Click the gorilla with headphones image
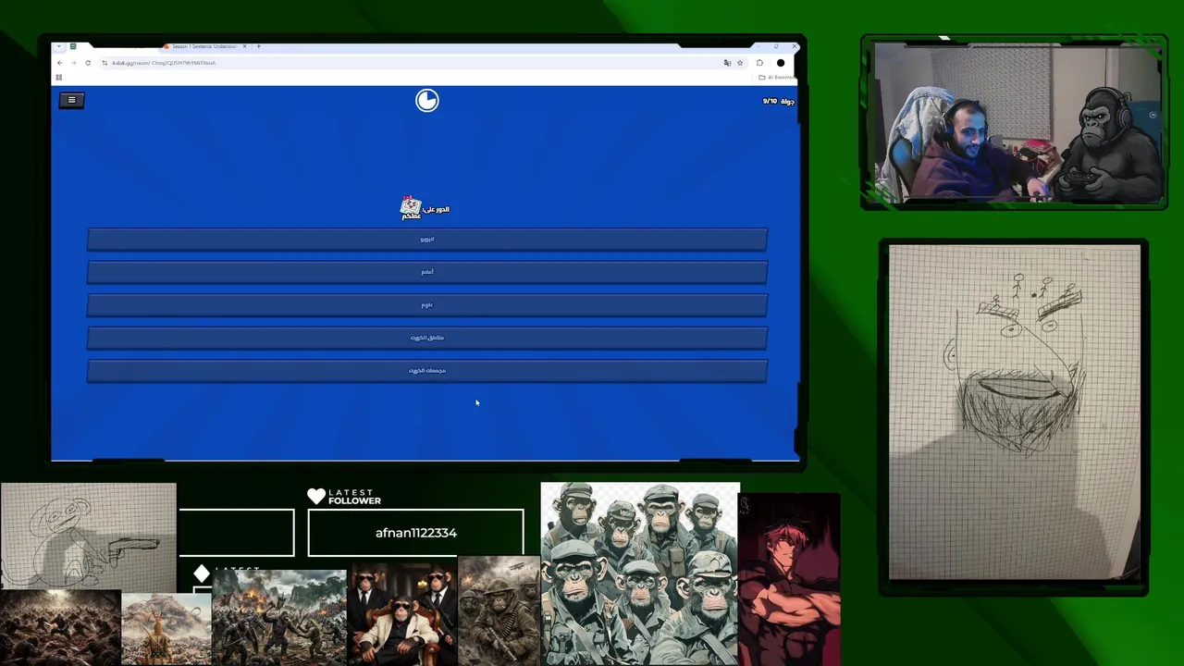This screenshot has width=1184, height=666. click(1110, 143)
